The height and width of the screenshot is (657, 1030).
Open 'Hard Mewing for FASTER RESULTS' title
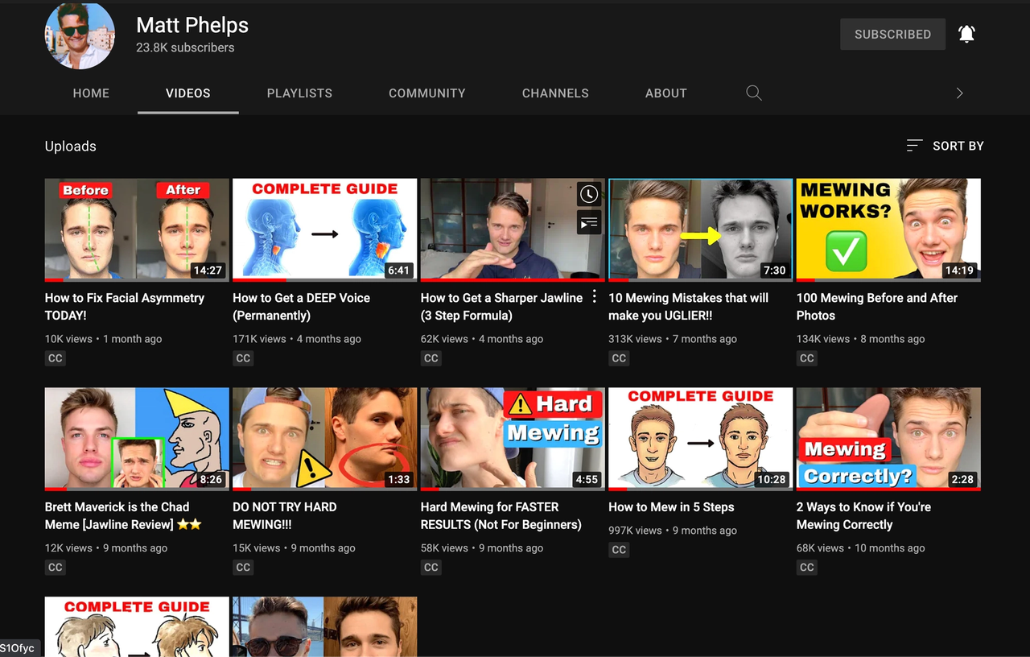[x=501, y=515]
